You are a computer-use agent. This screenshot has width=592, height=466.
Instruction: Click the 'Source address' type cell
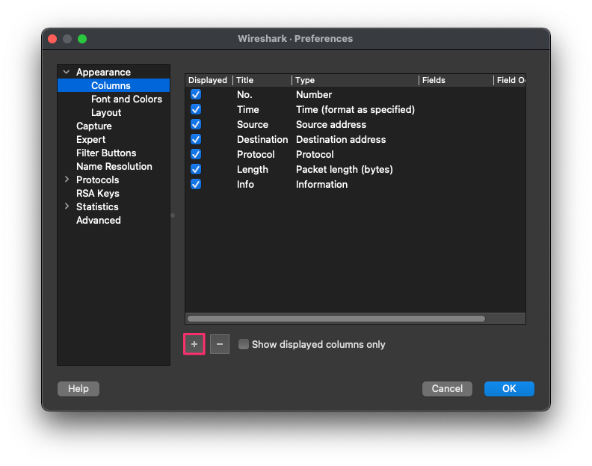331,124
